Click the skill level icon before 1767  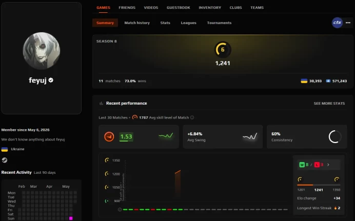click(135, 117)
